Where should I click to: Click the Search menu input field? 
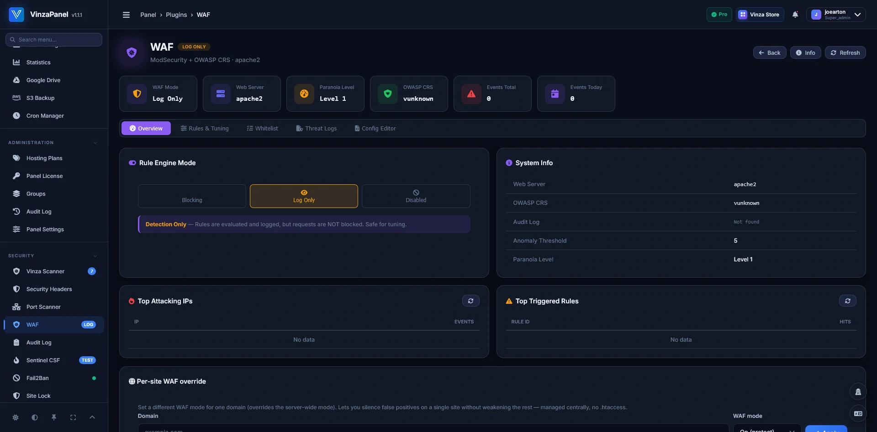click(x=54, y=40)
